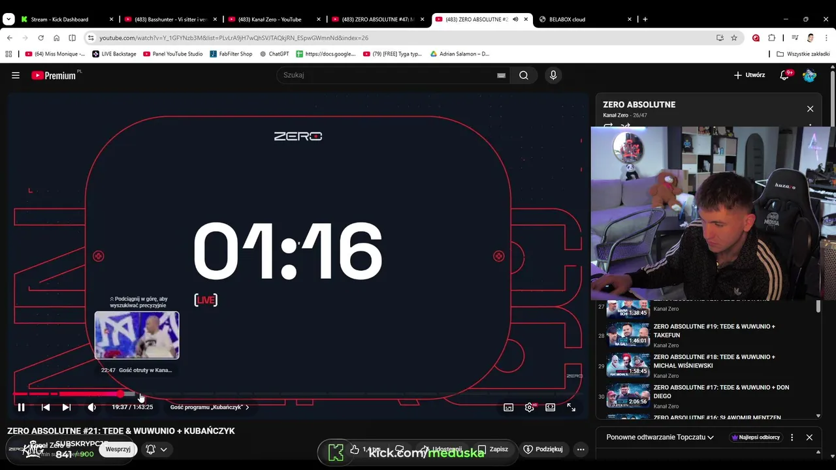Close the ZERO ABSOLUTNE playlist panel
The width and height of the screenshot is (836, 470).
pyautogui.click(x=810, y=109)
